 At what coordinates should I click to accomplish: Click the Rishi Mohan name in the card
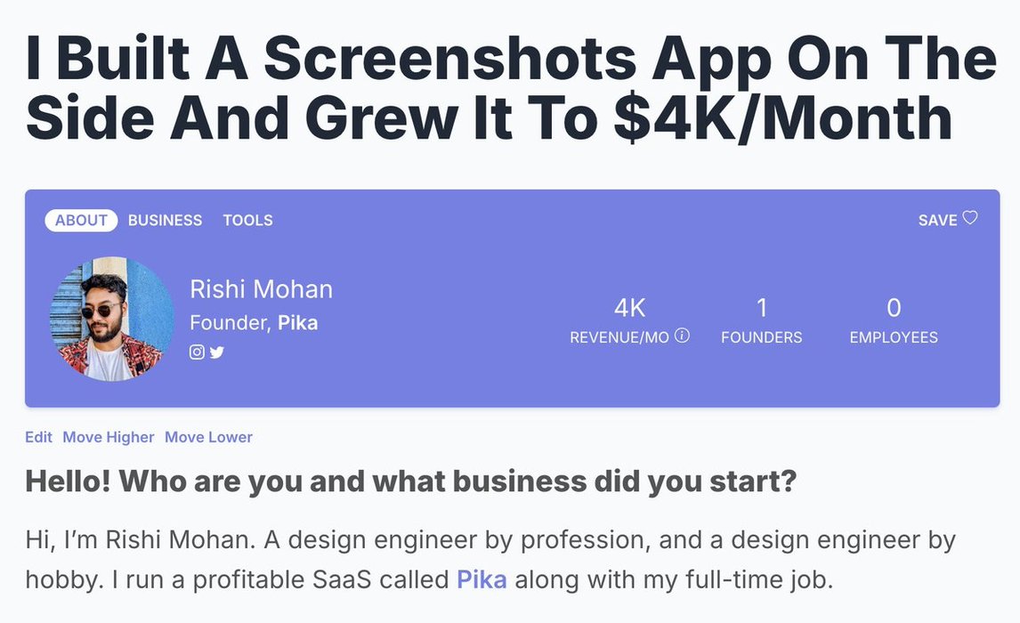tap(261, 289)
